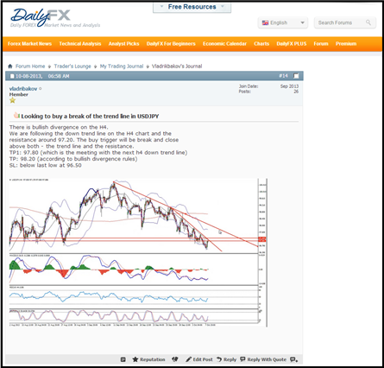
Task: Open the English language dropdown
Action: point(283,22)
